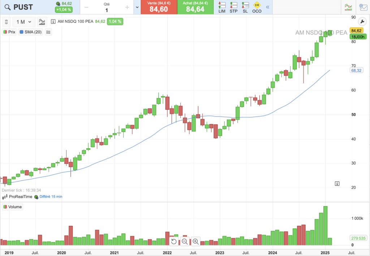Open the quantity options dropdown arrow
The image size is (370, 256).
137,7
